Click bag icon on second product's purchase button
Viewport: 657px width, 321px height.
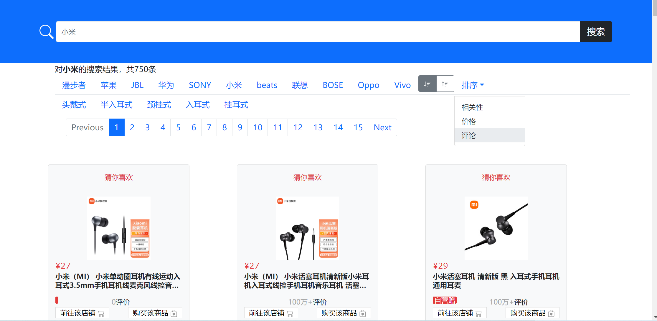click(x=363, y=313)
